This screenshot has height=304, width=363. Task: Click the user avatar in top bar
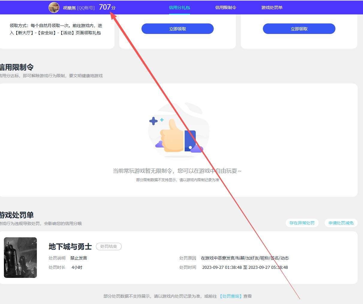pos(54,7)
